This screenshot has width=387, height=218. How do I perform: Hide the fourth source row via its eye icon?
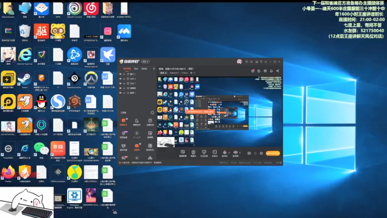point(120,88)
